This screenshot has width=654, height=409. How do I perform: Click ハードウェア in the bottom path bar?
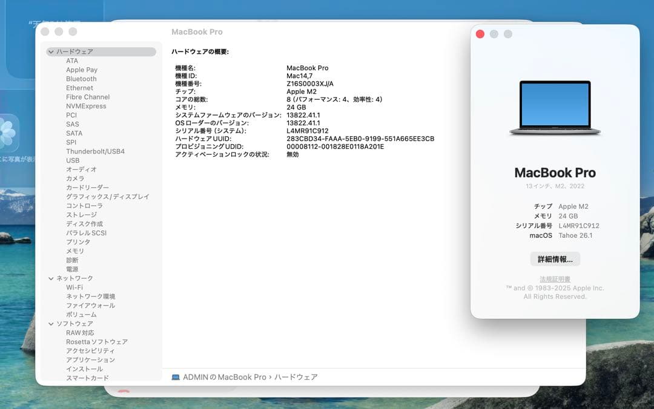296,378
